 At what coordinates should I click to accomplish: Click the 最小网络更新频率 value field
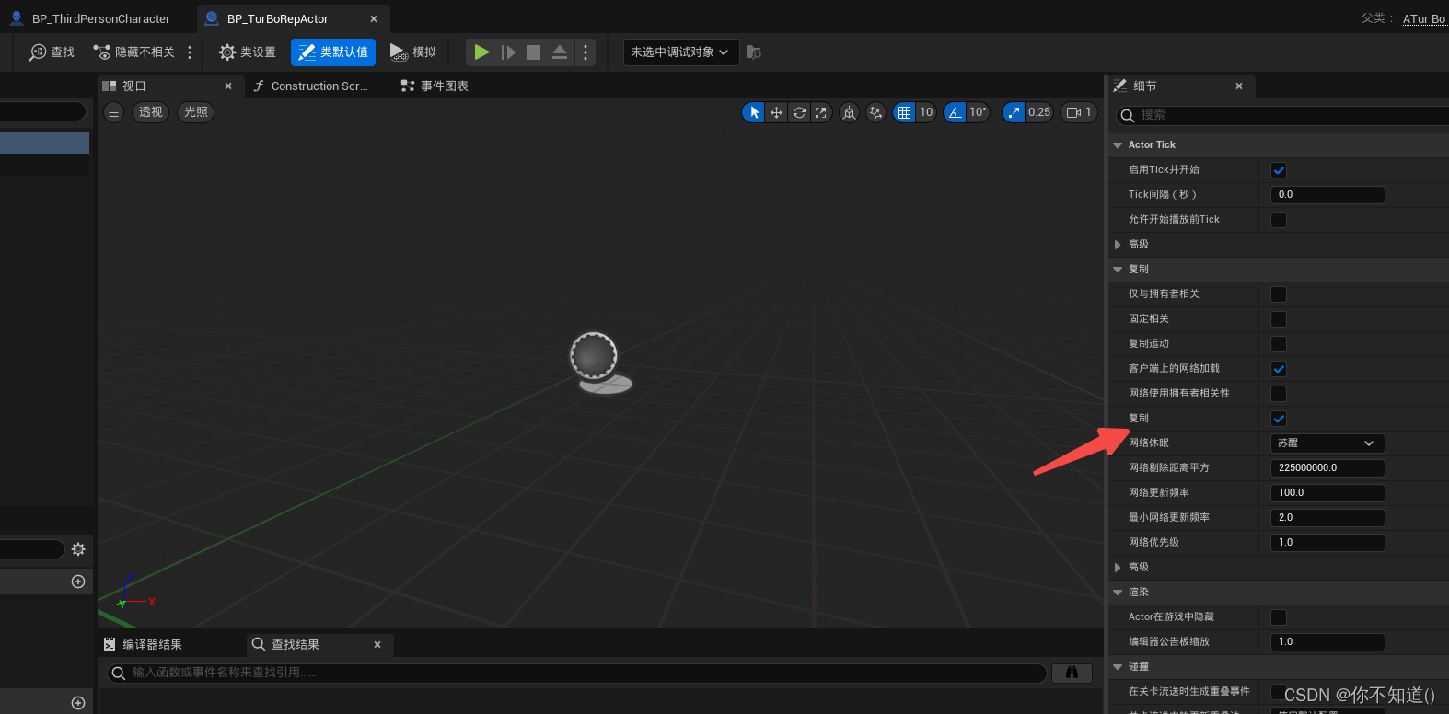1327,518
